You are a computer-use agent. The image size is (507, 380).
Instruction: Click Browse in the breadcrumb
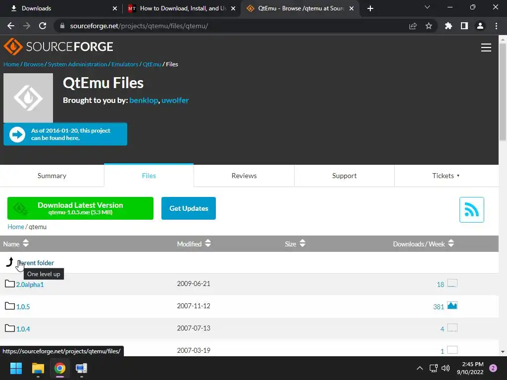pos(33,64)
